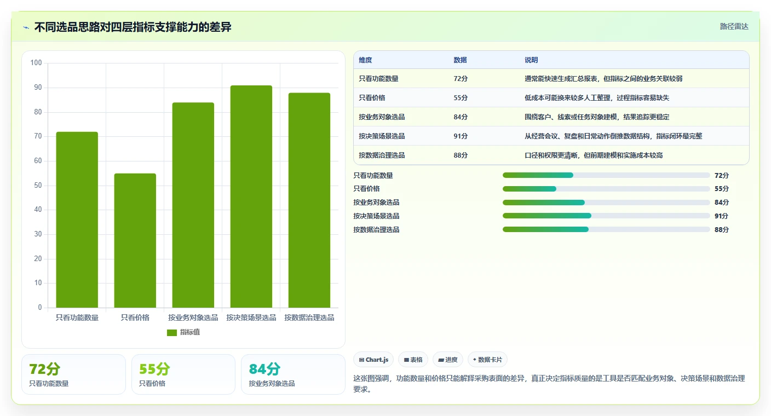
Task: Click the 路径雷达 label in the header
Action: coord(734,26)
